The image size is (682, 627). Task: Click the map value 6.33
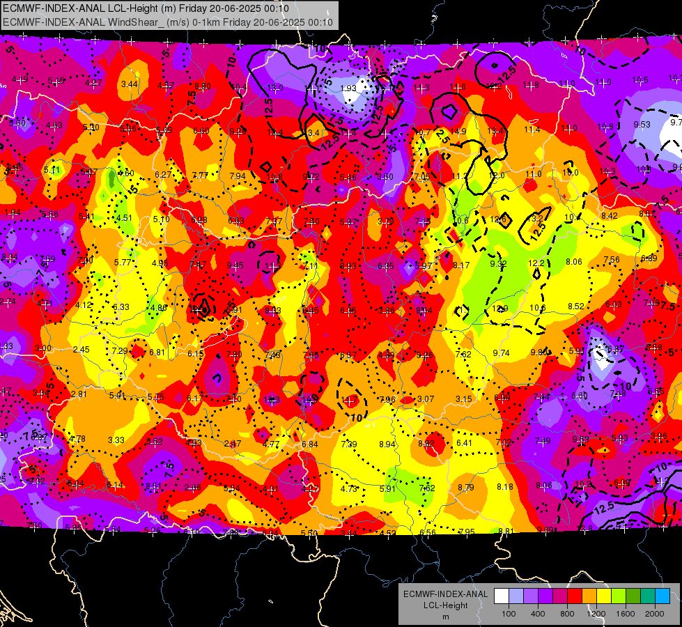click(x=121, y=307)
